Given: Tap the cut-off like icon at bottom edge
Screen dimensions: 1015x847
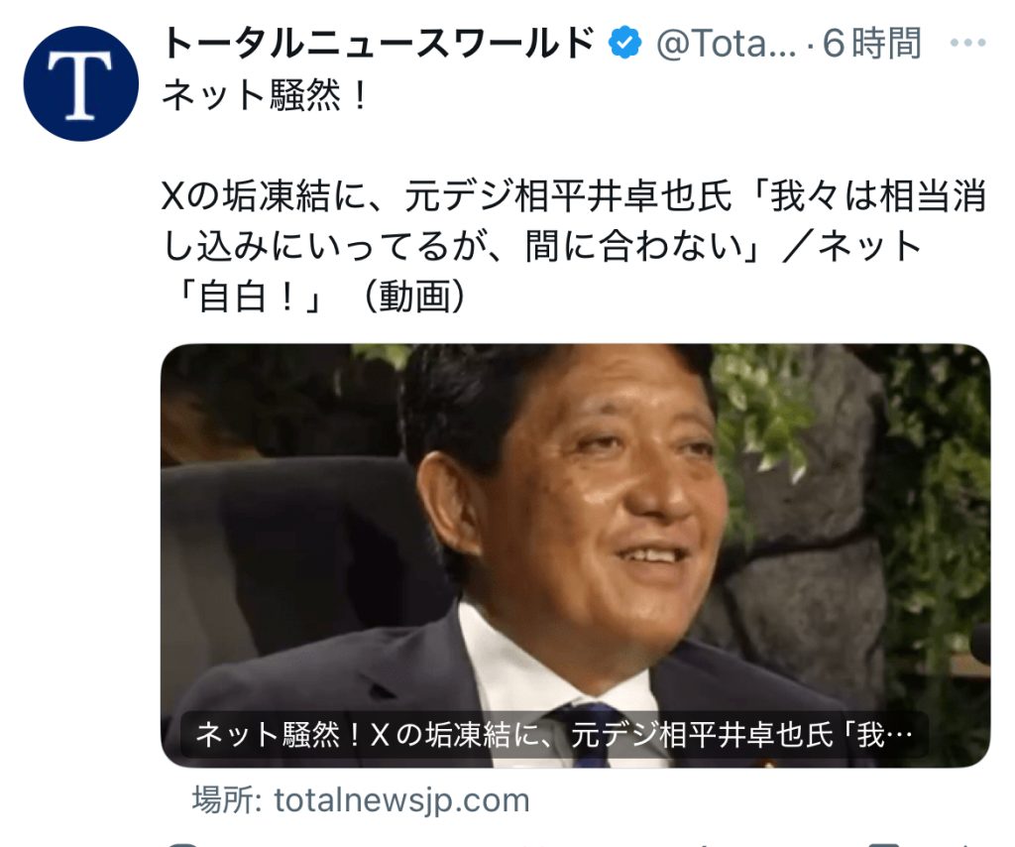Looking at the screenshot, I should tap(537, 845).
